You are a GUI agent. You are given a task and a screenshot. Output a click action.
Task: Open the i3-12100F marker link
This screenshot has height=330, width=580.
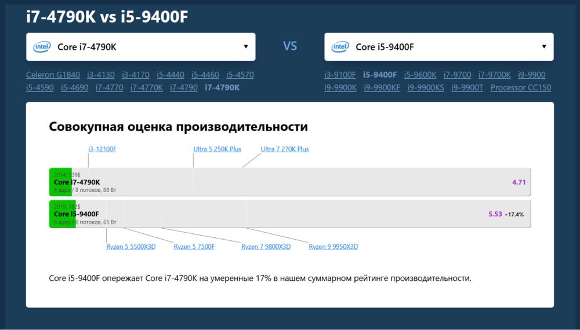point(102,149)
